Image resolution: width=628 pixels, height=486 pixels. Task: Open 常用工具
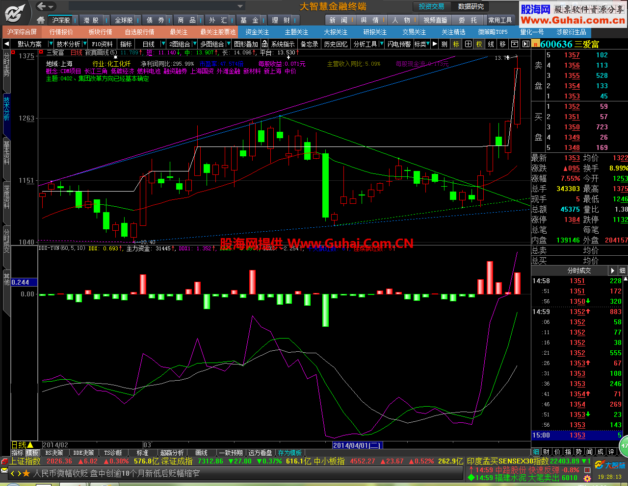500,20
